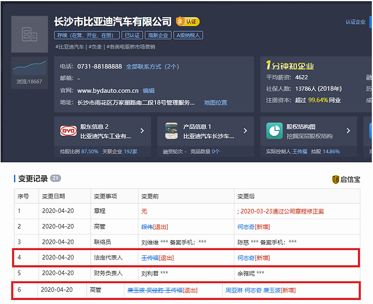Click the 变更日期 column header
373x304 pixels.
pyautogui.click(x=53, y=196)
